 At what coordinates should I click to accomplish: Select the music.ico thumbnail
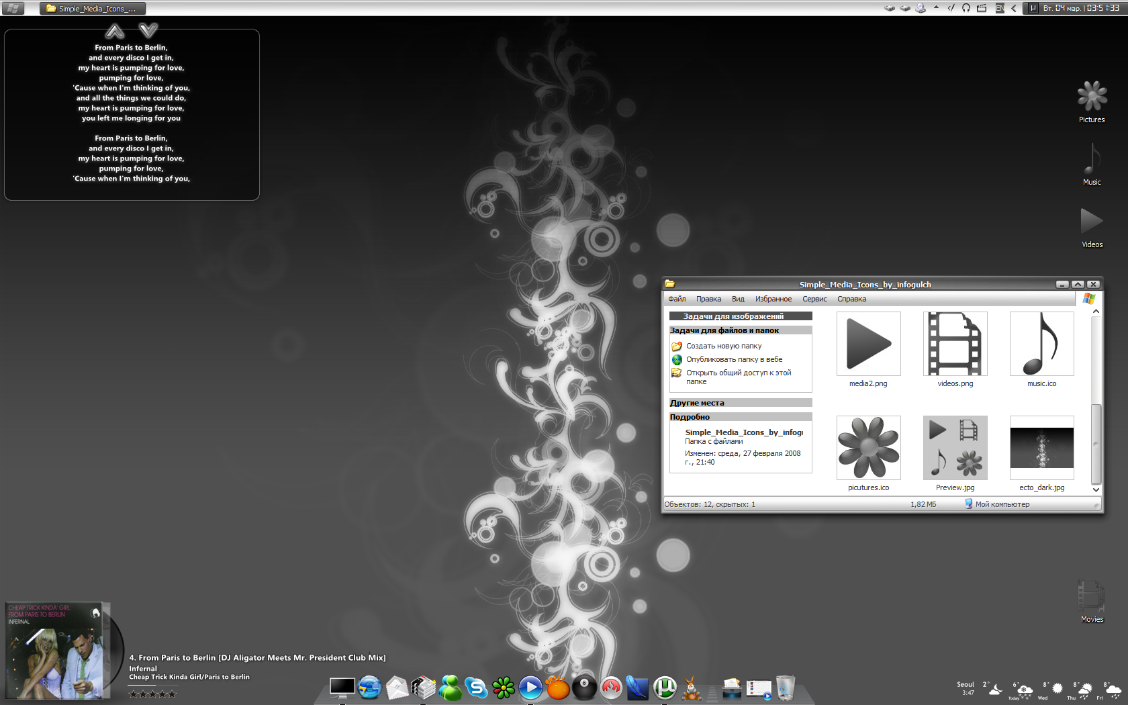click(x=1041, y=344)
